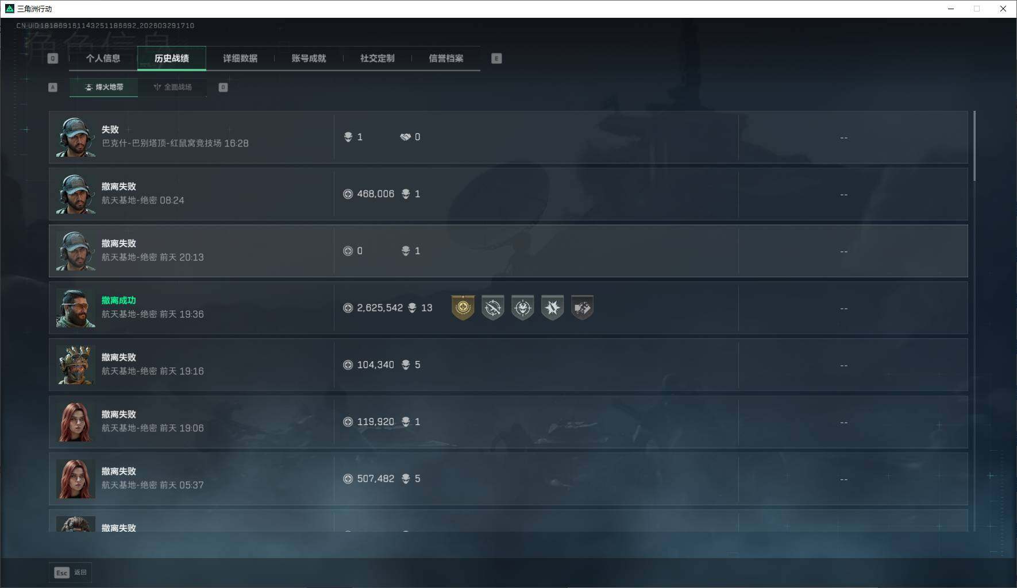
Task: Click the eagle emblem medal badge
Action: [522, 308]
